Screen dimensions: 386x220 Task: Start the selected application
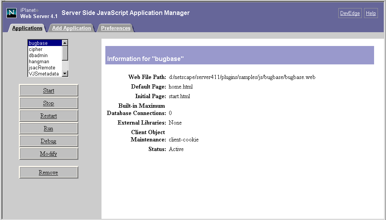tap(48, 90)
